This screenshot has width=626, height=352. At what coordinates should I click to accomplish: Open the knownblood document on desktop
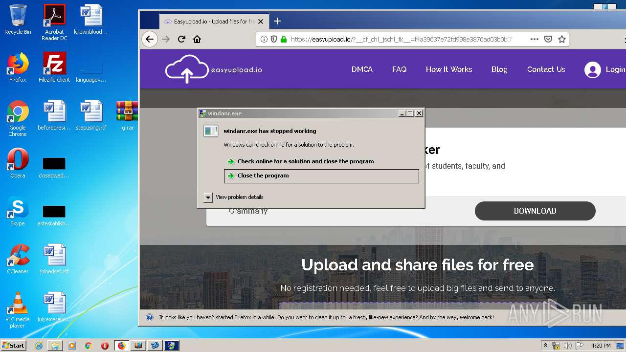[91, 19]
